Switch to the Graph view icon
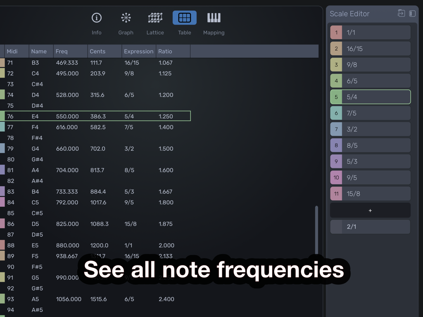The width and height of the screenshot is (423, 317). point(126,18)
